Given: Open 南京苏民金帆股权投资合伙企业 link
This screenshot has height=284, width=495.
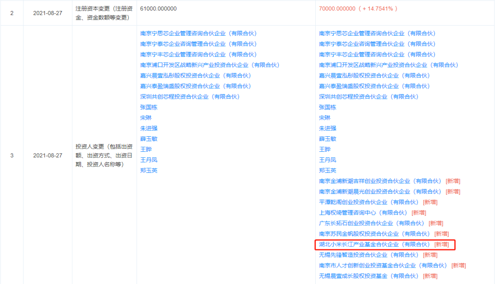Looking at the screenshot, I should coord(374,234).
